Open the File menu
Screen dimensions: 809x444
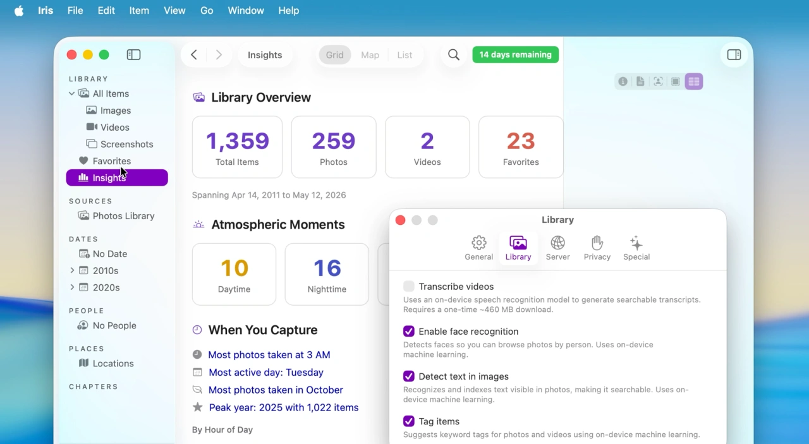pyautogui.click(x=75, y=11)
